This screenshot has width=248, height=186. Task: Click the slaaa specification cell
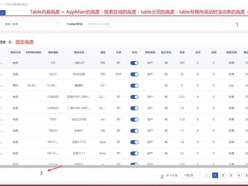[x=103, y=142]
